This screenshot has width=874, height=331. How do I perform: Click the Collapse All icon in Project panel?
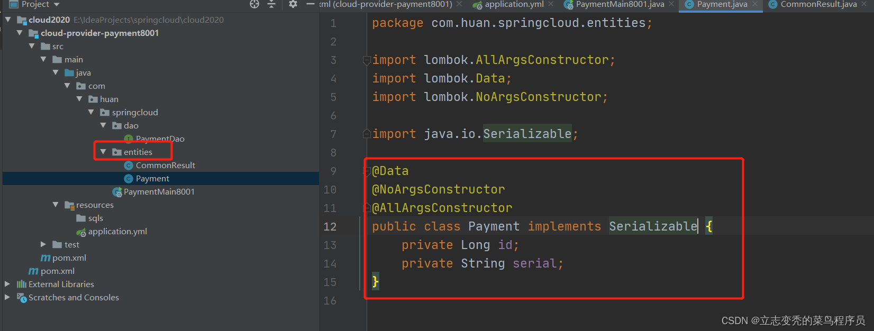click(x=271, y=4)
